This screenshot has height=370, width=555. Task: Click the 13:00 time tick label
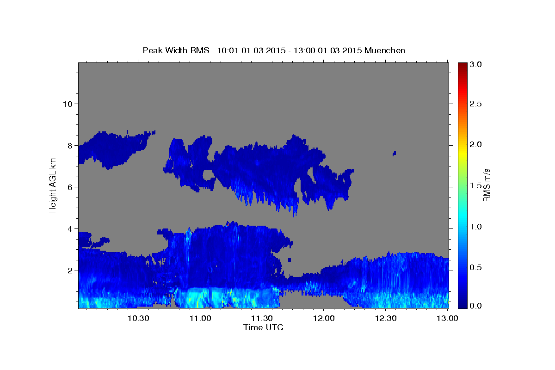click(x=447, y=319)
